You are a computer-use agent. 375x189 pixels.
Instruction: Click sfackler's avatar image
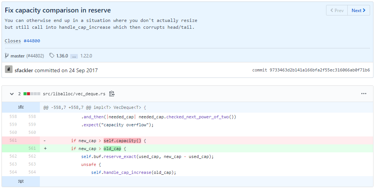9,70
